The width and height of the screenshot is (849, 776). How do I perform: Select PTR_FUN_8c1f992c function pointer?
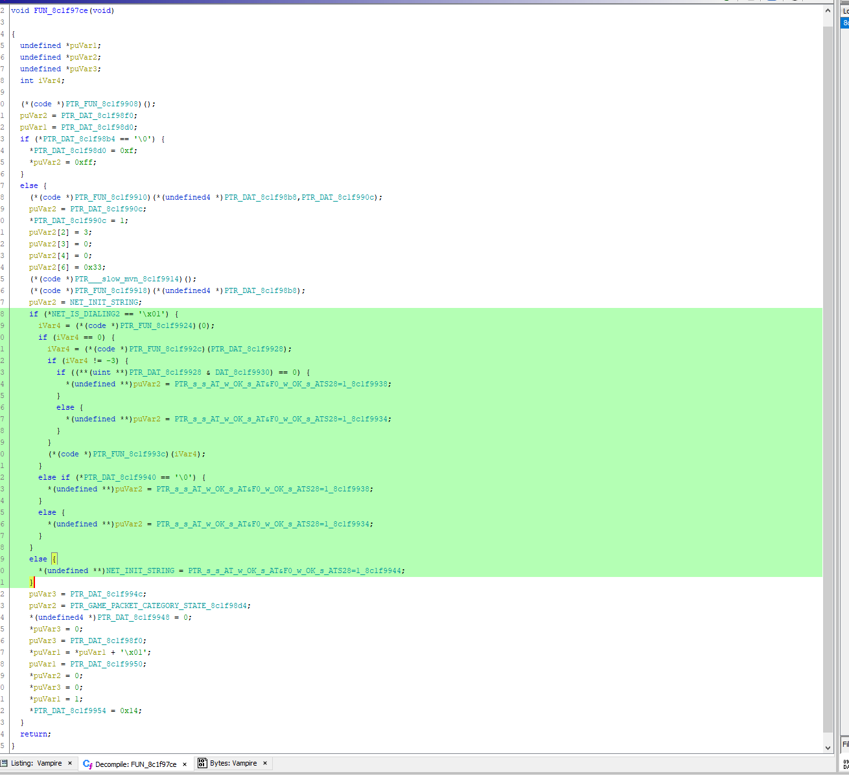165,349
